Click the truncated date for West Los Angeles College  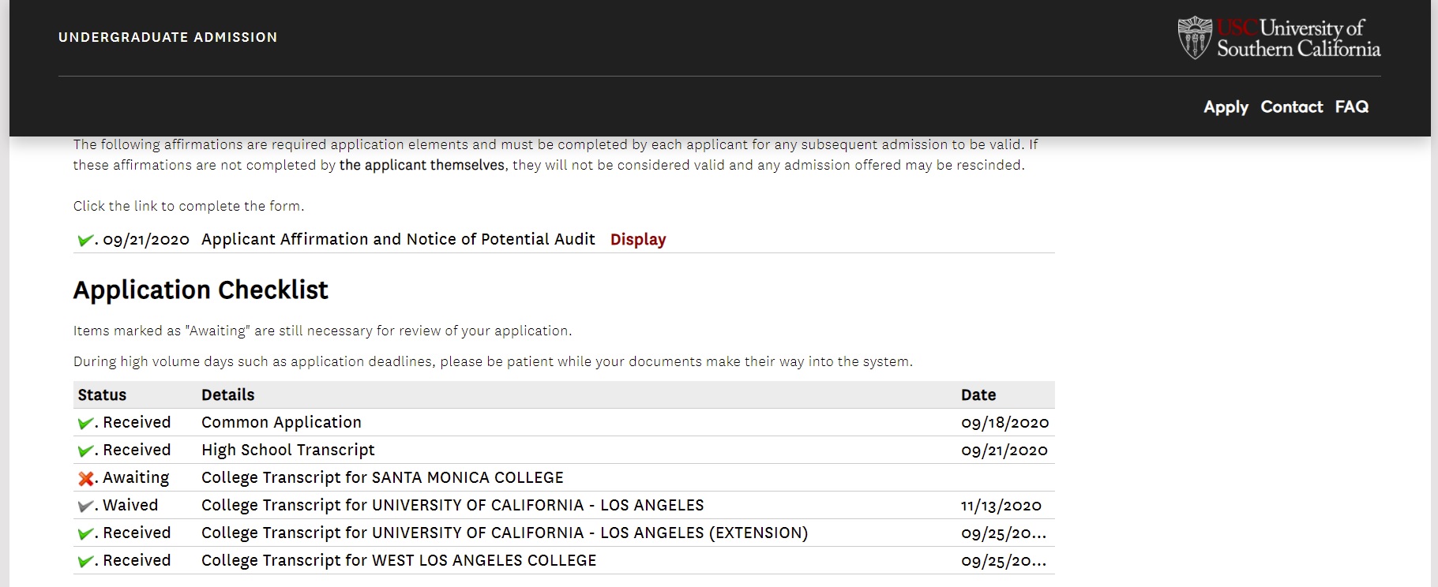tap(1003, 561)
